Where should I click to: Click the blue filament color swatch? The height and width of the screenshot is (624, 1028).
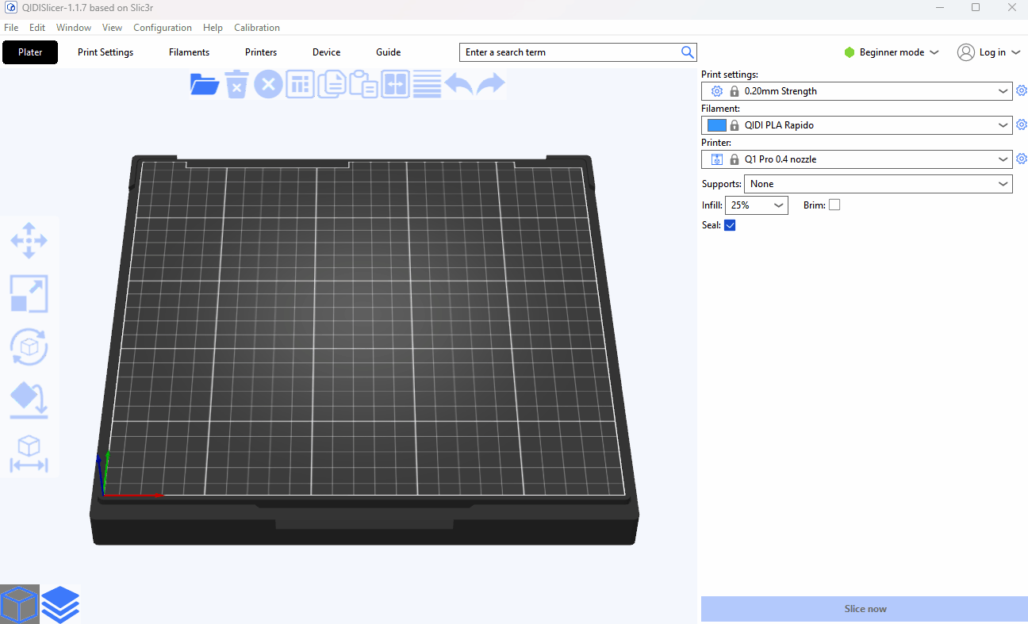click(717, 125)
